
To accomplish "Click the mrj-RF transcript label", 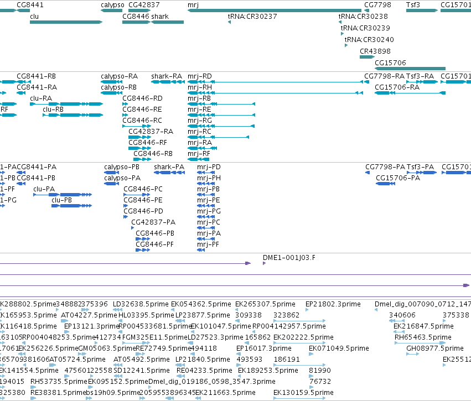I will point(199,154).
